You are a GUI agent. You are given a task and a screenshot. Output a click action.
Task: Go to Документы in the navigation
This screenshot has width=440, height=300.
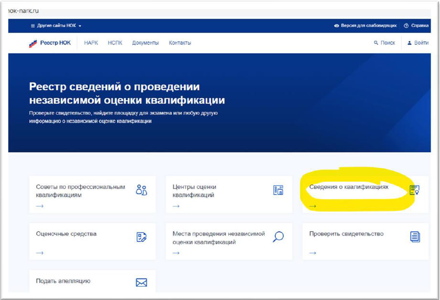(x=145, y=43)
